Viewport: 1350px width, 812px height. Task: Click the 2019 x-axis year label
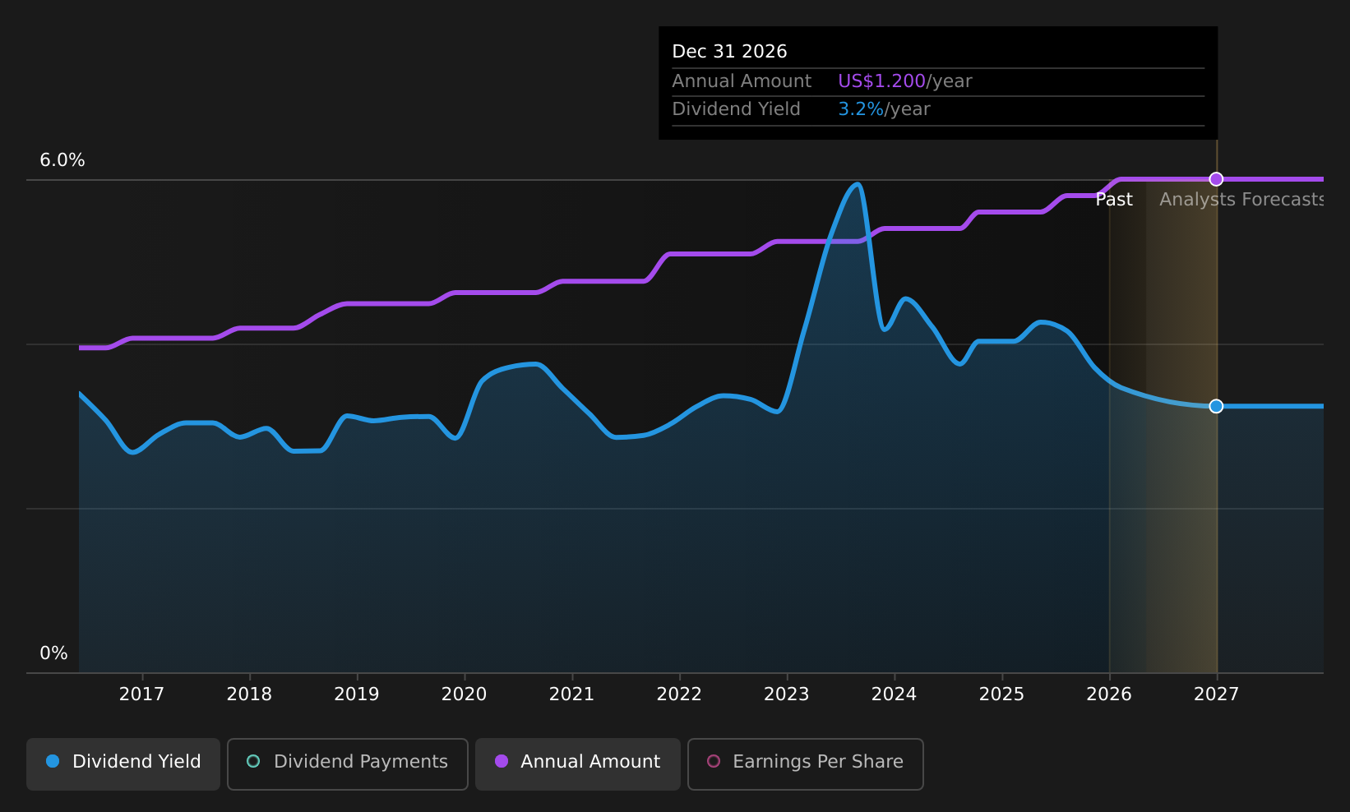pyautogui.click(x=357, y=694)
